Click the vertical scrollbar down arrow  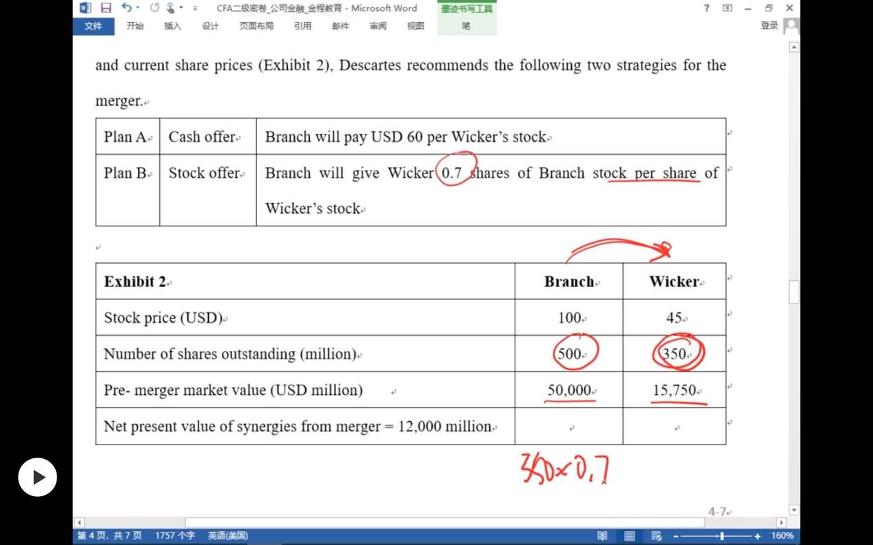click(794, 510)
